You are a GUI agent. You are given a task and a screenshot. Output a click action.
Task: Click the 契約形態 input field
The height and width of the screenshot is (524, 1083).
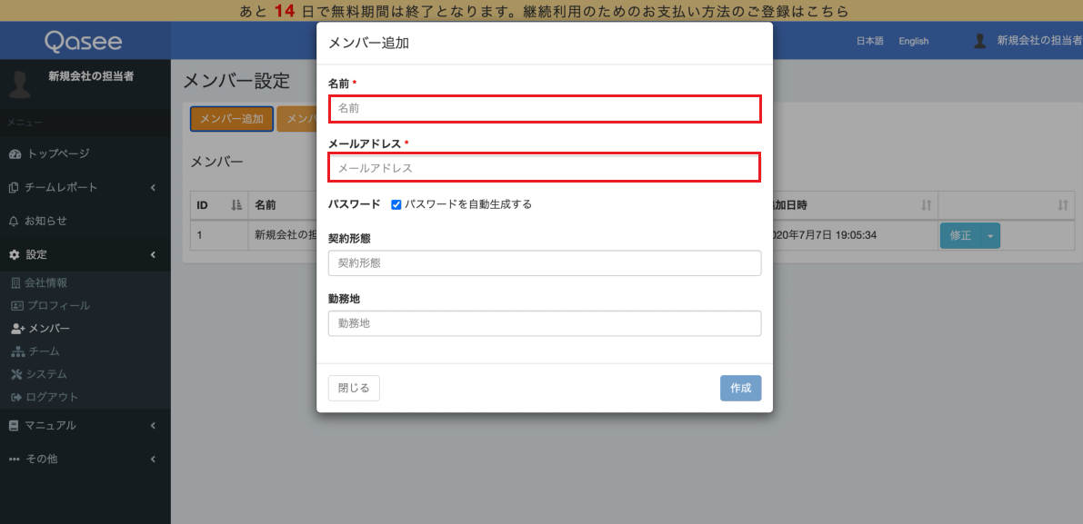545,262
